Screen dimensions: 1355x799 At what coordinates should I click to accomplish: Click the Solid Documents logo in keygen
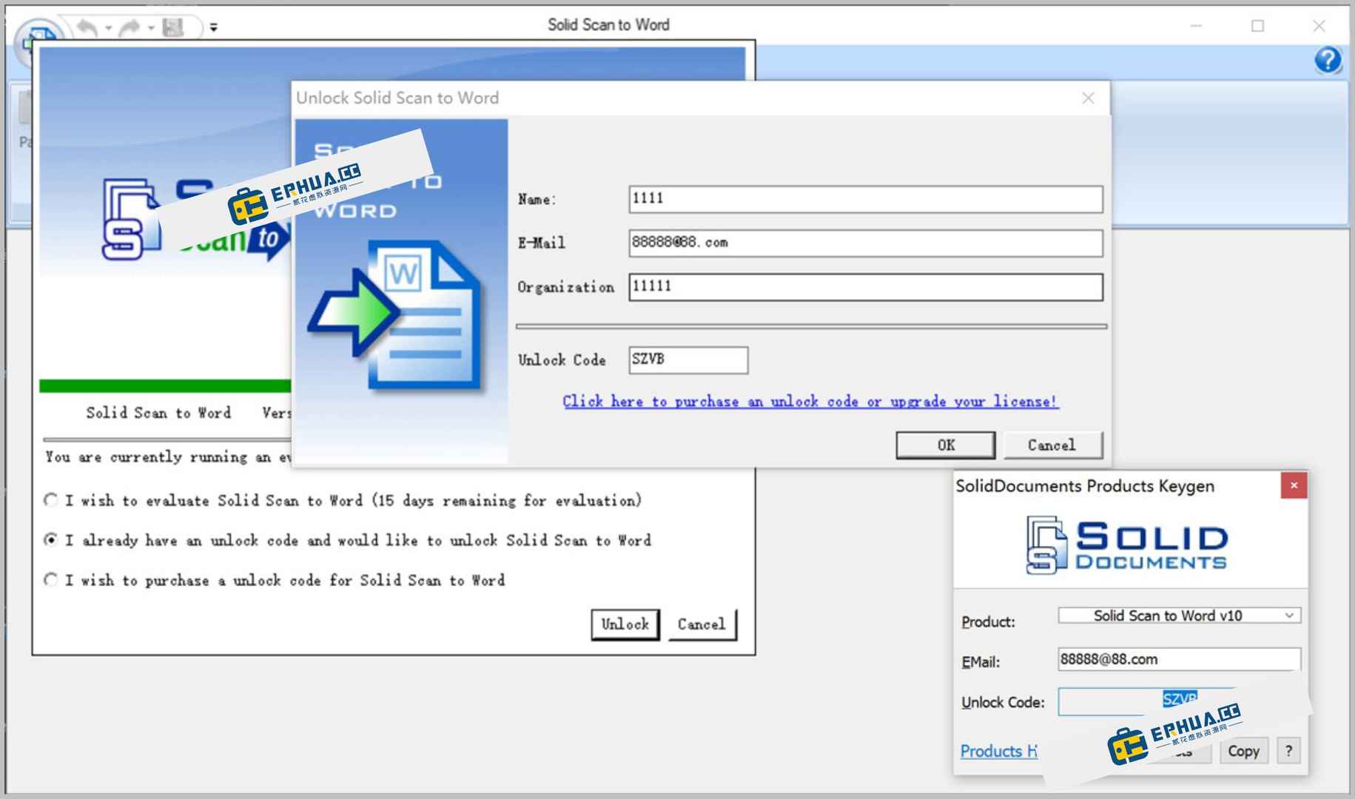1127,546
